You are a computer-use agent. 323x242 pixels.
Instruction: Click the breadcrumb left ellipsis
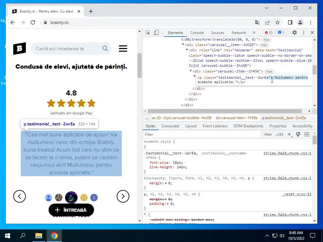(x=147, y=118)
